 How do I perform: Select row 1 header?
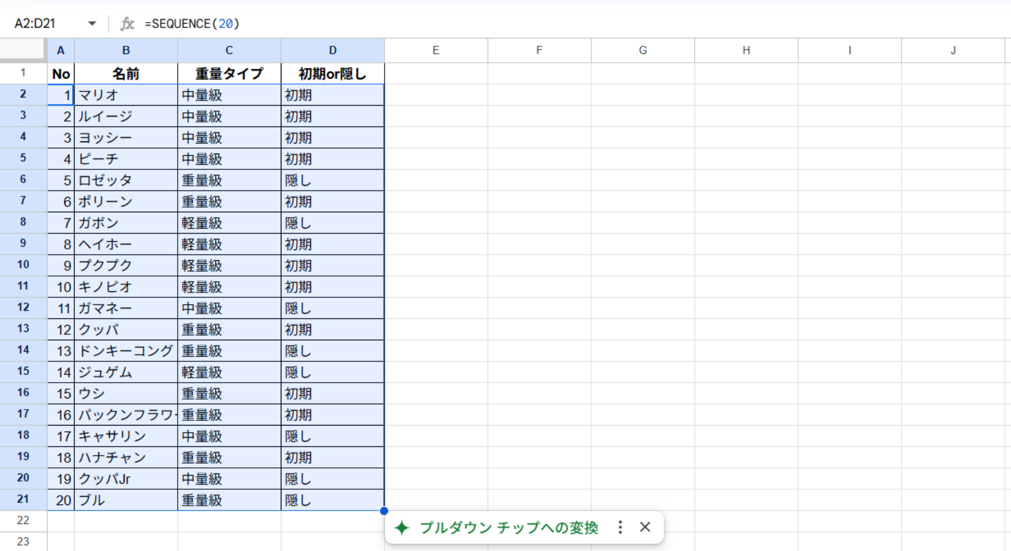pos(23,73)
